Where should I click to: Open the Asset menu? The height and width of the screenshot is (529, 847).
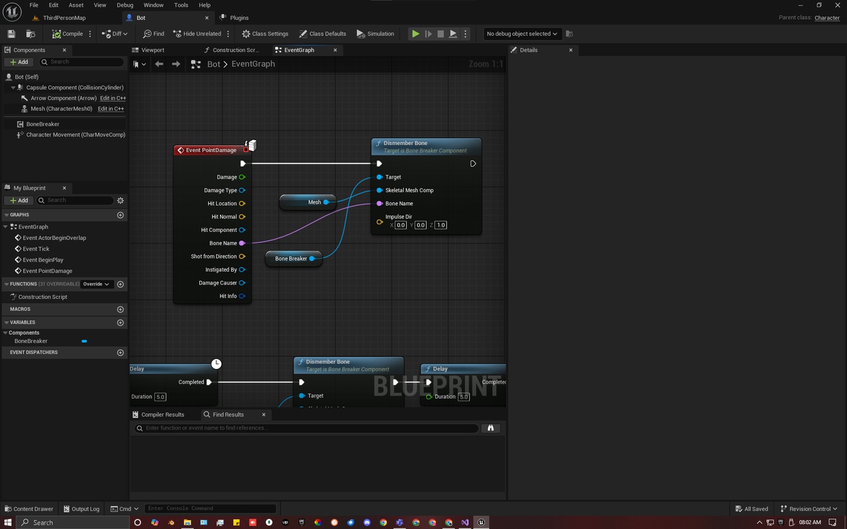[76, 5]
